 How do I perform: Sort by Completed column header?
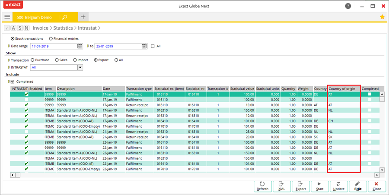370,89
